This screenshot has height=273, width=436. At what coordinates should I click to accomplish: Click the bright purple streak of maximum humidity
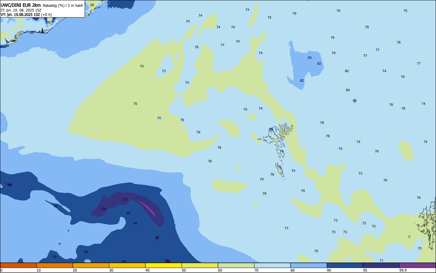pyautogui.click(x=147, y=208)
